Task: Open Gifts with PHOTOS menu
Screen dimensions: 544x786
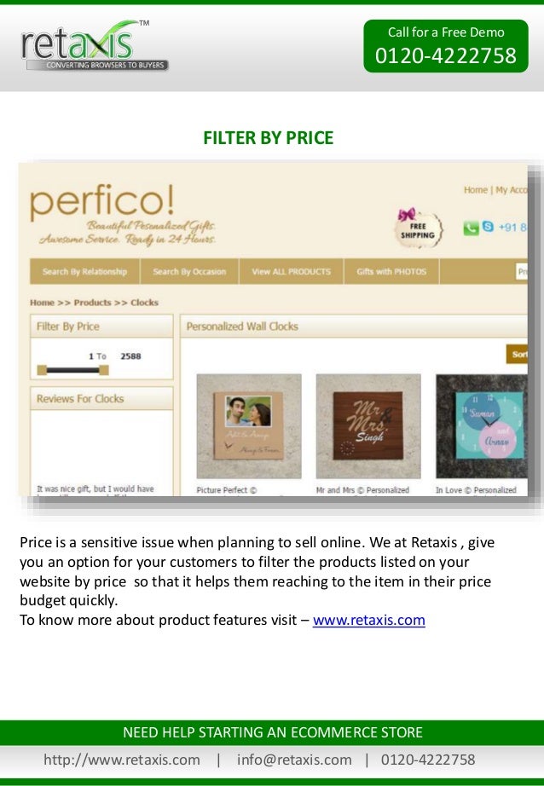Action: tap(391, 271)
